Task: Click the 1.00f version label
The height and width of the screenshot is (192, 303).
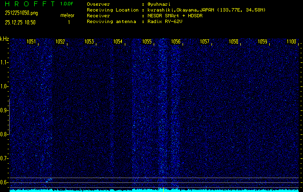Action: 67,4
